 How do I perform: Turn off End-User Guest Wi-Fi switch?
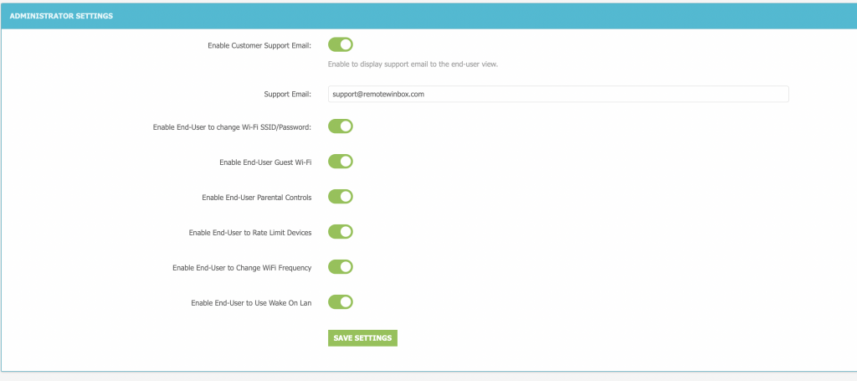[340, 162]
